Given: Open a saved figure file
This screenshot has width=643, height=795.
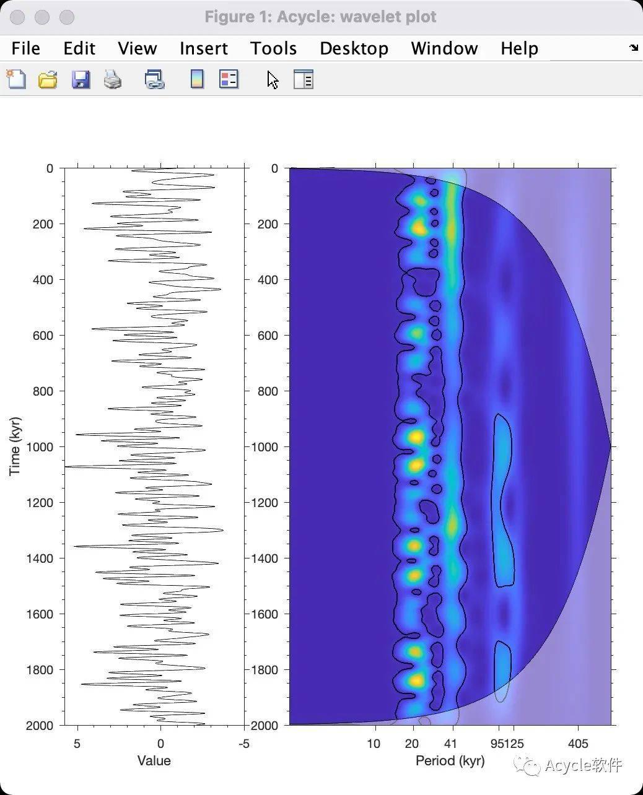Looking at the screenshot, I should click(48, 79).
